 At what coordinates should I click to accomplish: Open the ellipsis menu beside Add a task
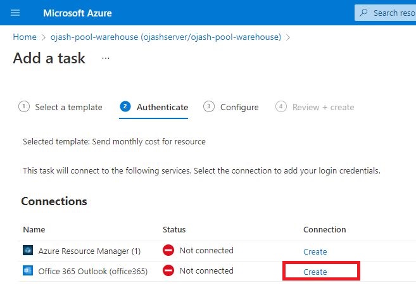click(106, 58)
